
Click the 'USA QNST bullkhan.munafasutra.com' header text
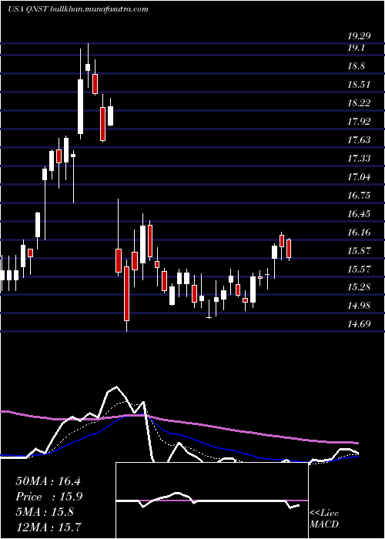[x=78, y=9]
